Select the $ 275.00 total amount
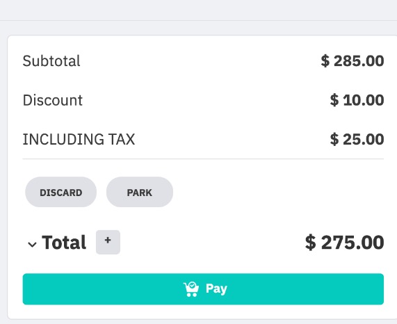The height and width of the screenshot is (324, 397). pyautogui.click(x=344, y=243)
